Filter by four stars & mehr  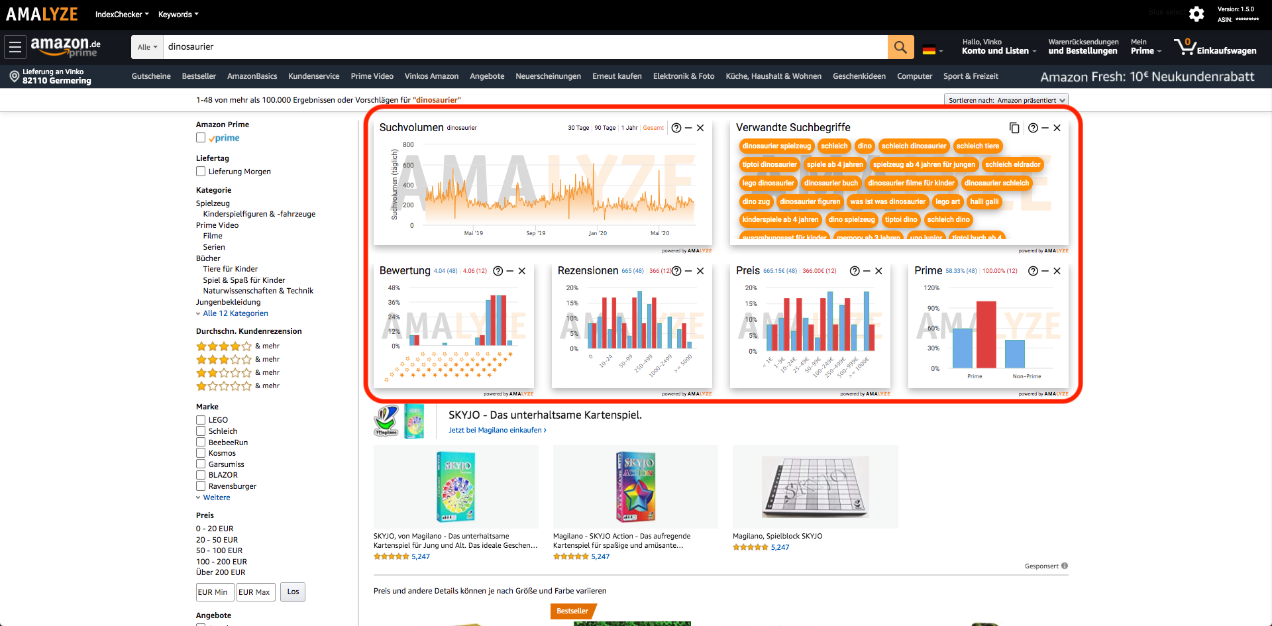(x=237, y=346)
